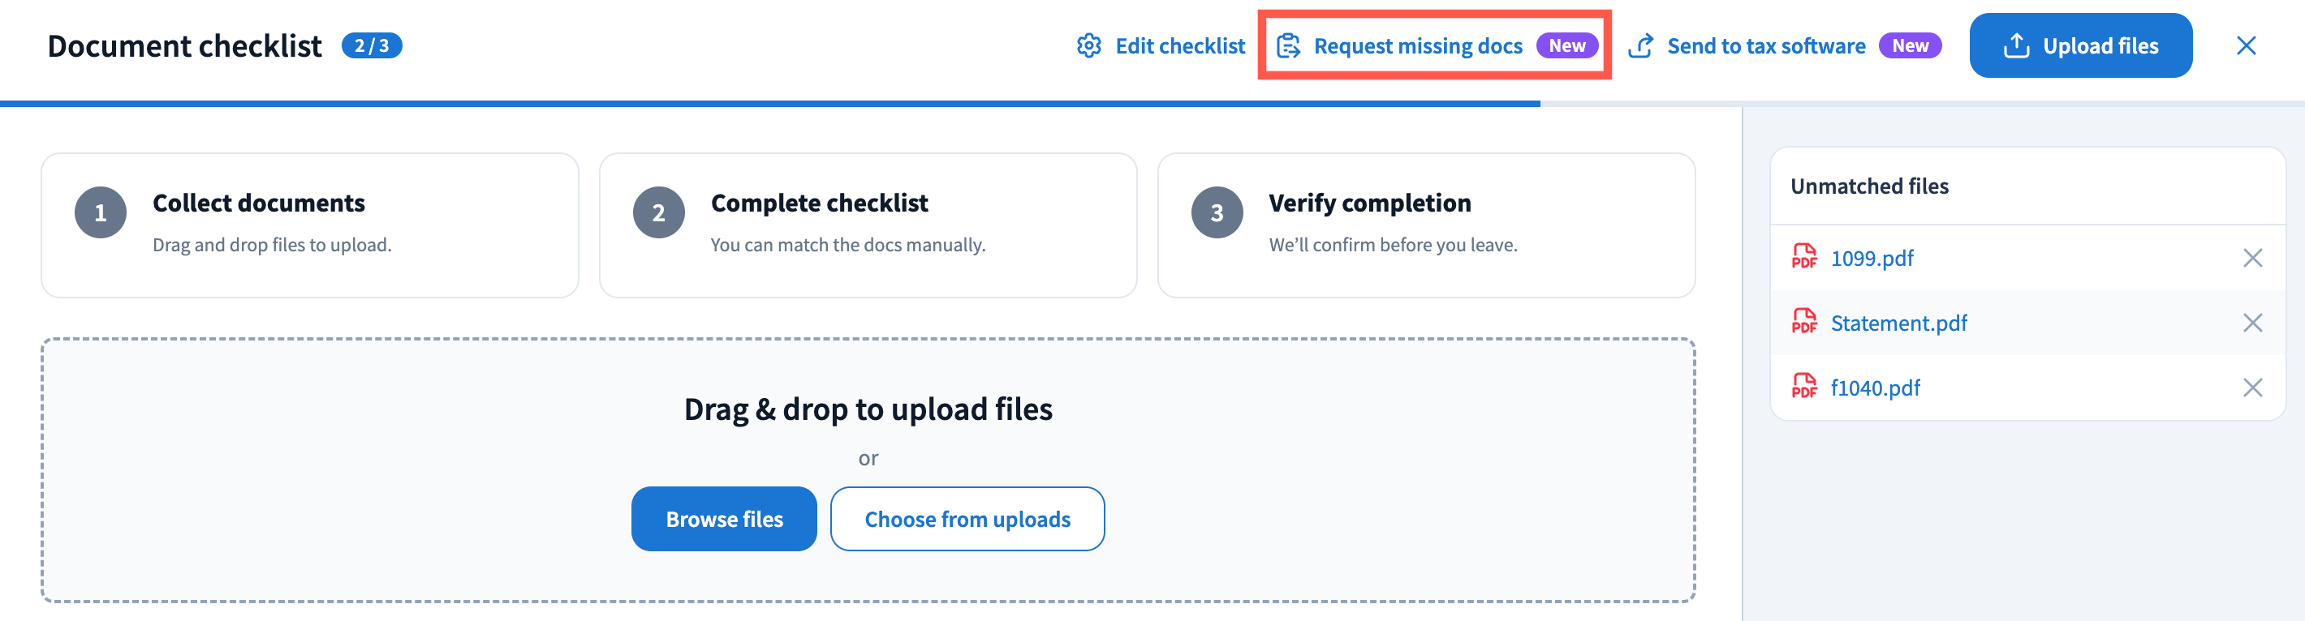Click the PDF icon beside Statement.pdf
The image size is (2305, 621).
tap(1804, 322)
